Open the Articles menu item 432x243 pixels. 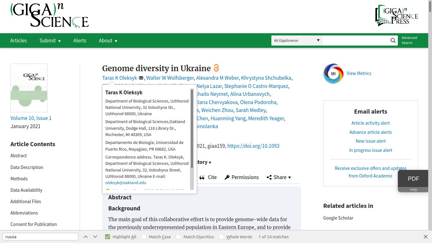[x=18, y=40]
